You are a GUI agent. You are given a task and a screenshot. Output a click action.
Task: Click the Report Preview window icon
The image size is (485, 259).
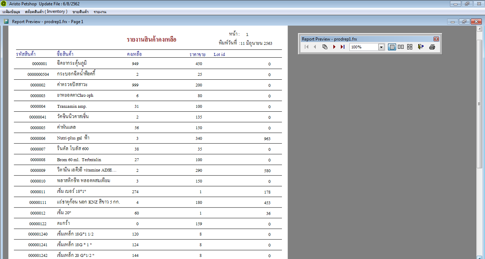point(6,21)
